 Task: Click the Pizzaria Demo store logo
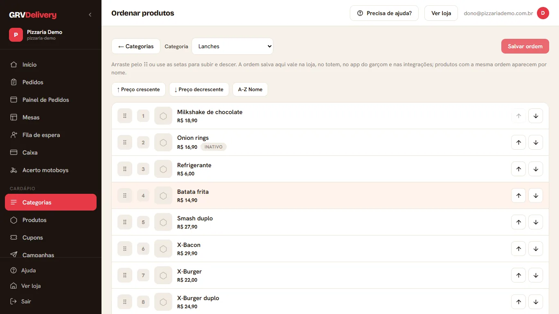tap(16, 35)
